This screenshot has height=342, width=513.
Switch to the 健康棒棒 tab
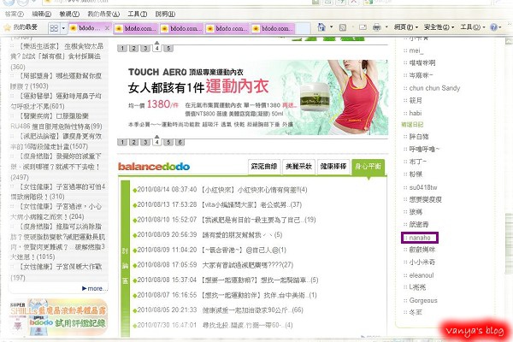(333, 167)
